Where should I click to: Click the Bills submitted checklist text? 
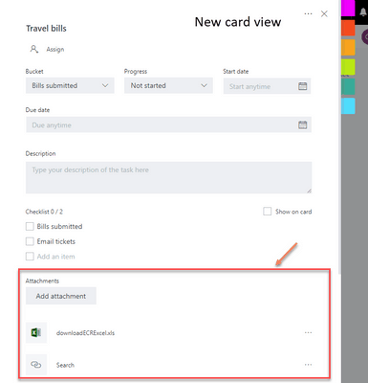click(59, 226)
